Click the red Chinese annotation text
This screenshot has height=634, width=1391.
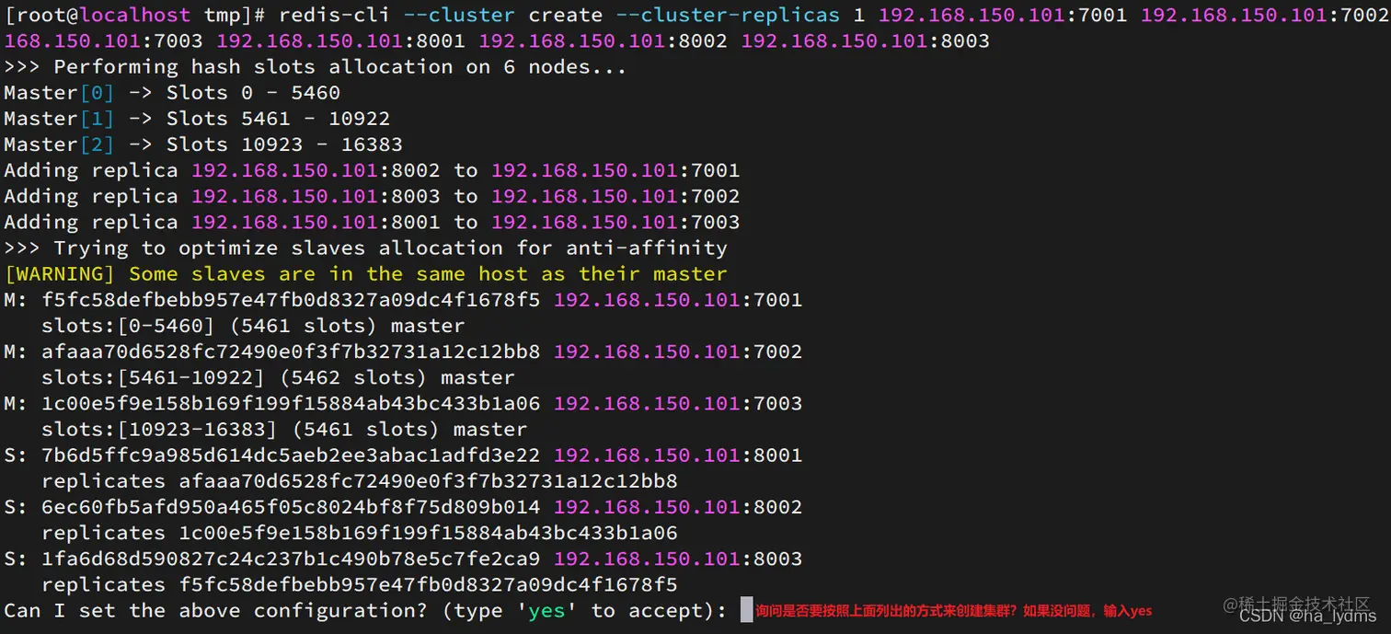pyautogui.click(x=954, y=611)
